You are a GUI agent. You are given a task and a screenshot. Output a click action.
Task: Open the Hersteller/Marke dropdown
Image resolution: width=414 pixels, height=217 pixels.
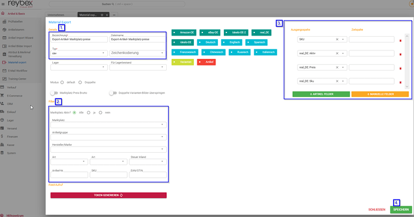pyautogui.click(x=109, y=149)
